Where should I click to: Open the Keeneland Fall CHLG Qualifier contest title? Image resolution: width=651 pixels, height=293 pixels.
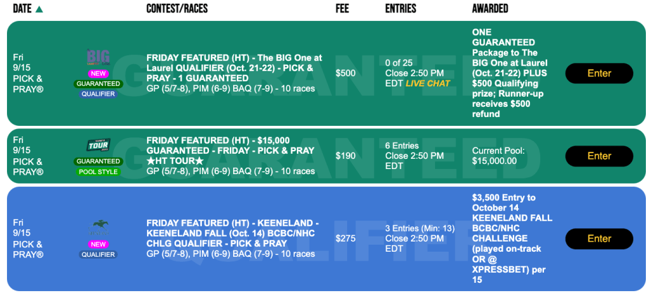pyautogui.click(x=232, y=233)
